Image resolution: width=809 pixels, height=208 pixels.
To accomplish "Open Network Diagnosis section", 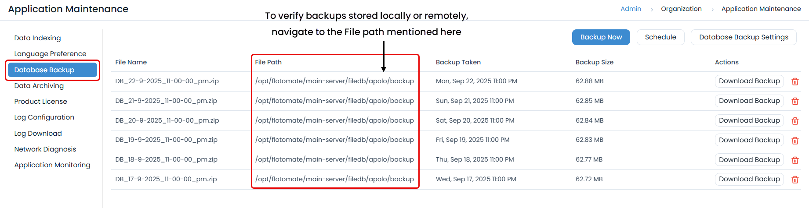I will [45, 149].
